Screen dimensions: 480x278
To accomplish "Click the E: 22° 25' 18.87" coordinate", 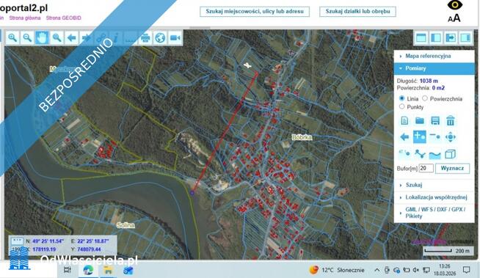I will tap(90, 241).
